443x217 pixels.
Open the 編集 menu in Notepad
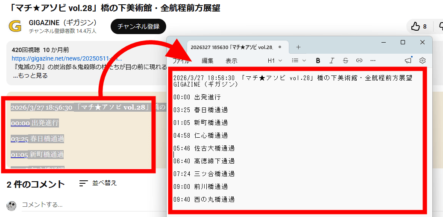tap(208, 61)
